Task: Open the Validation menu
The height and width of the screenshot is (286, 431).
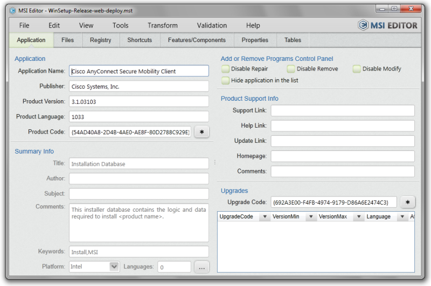Action: pyautogui.click(x=212, y=25)
